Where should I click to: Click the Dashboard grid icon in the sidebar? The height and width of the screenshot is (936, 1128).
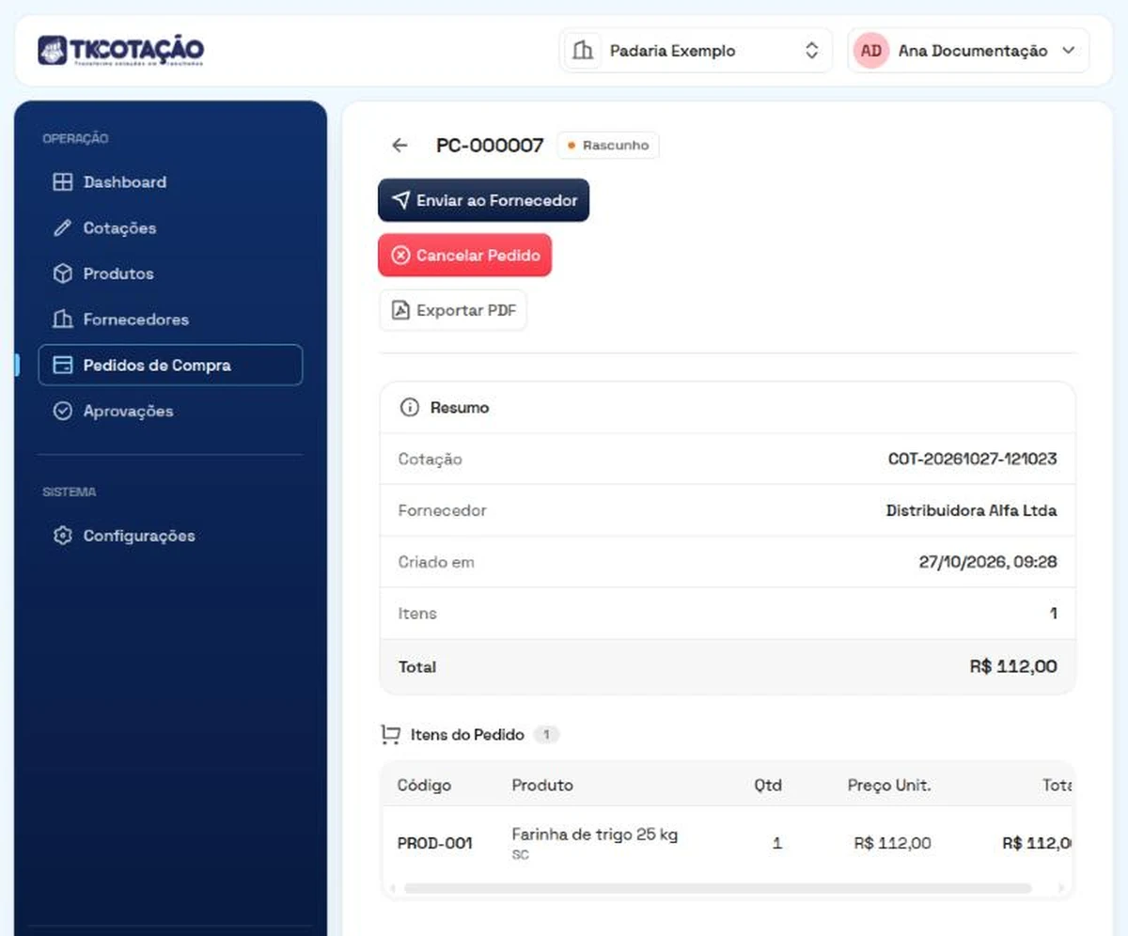pos(62,182)
